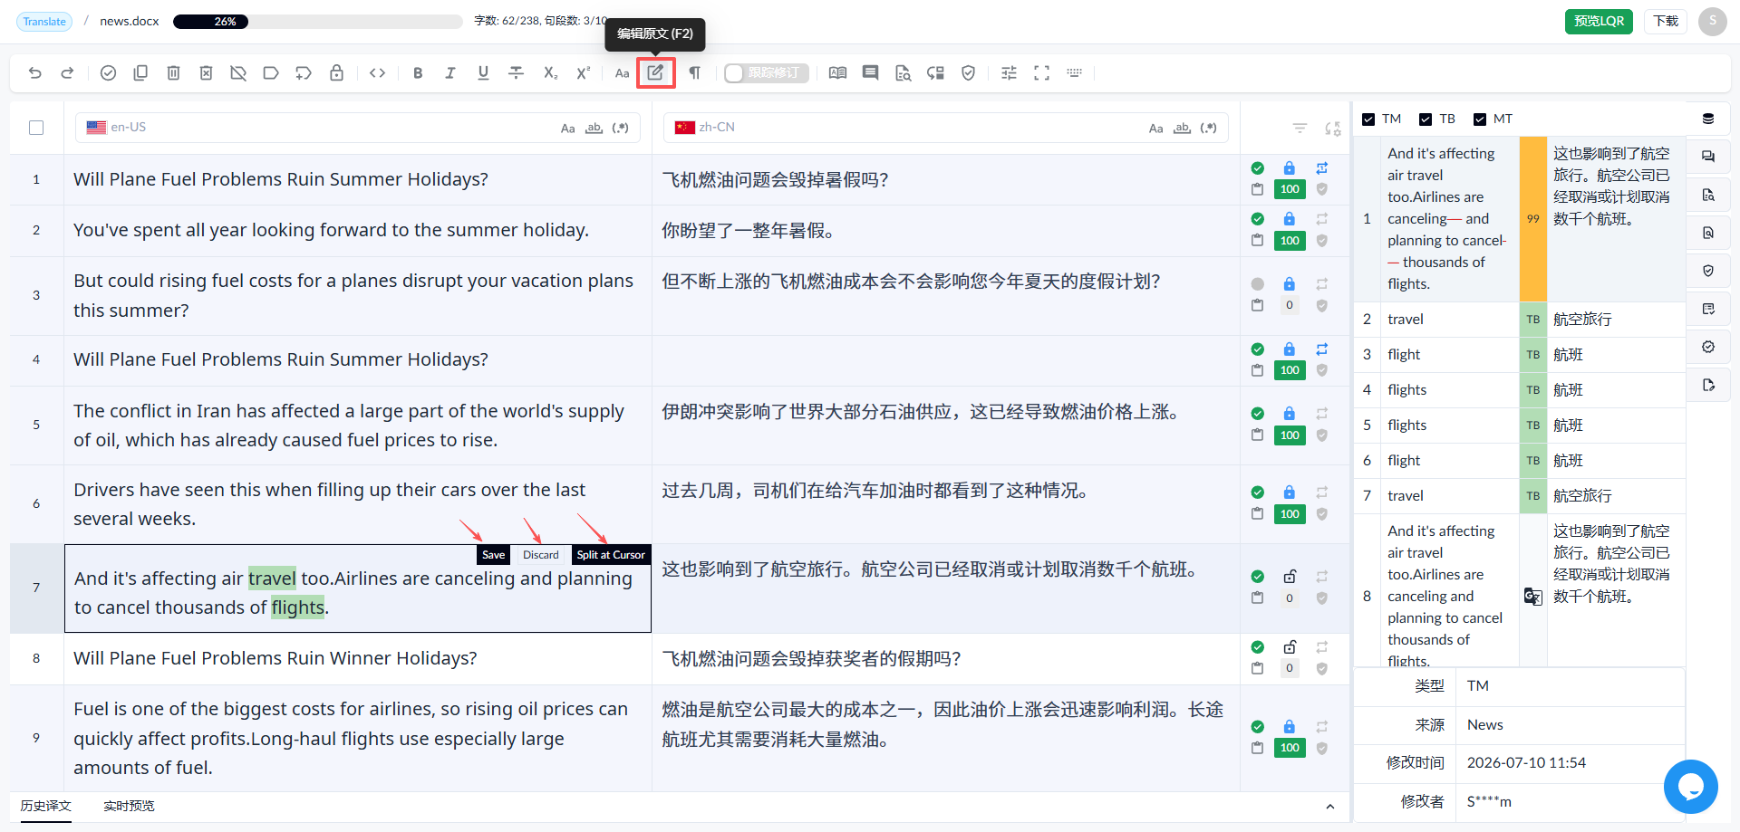The width and height of the screenshot is (1740, 832).
Task: Uncheck the TB checkbox
Action: tap(1426, 120)
